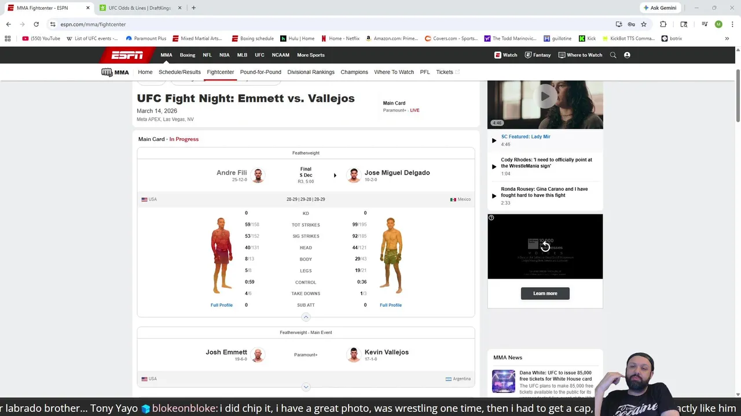Image resolution: width=741 pixels, height=416 pixels.
Task: Click Kevin Vallejos' headshot
Action: pyautogui.click(x=354, y=355)
